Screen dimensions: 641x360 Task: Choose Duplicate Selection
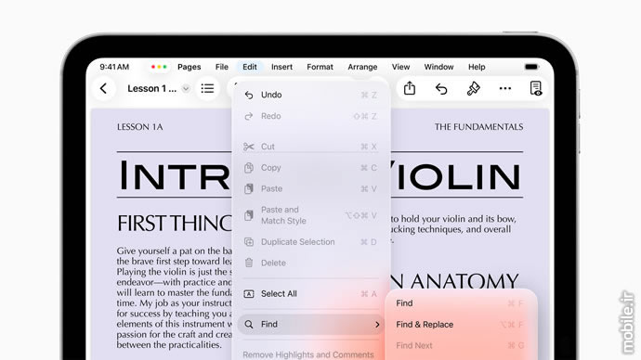310,242
